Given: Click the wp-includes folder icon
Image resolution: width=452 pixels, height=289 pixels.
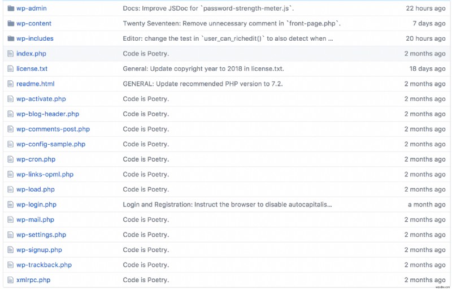Looking at the screenshot, I should [x=11, y=38].
